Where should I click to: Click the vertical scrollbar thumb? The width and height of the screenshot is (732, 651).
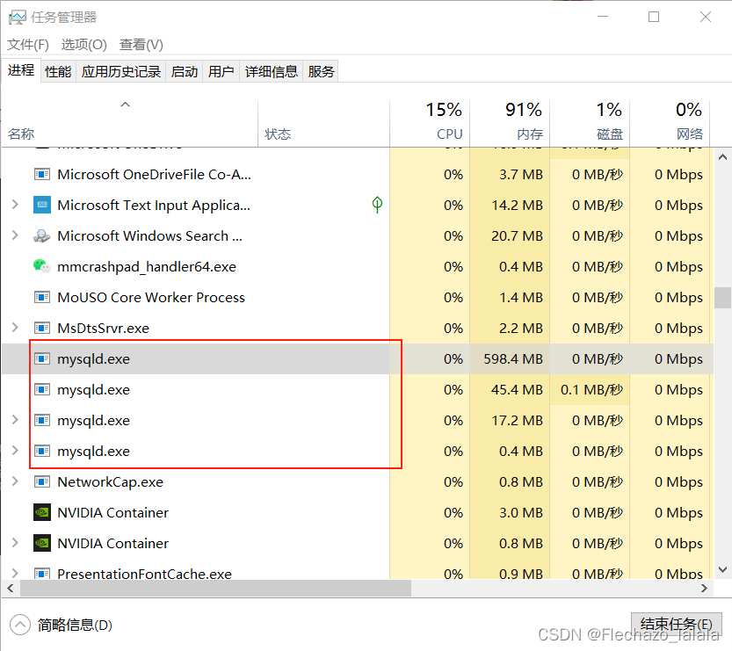[x=722, y=298]
